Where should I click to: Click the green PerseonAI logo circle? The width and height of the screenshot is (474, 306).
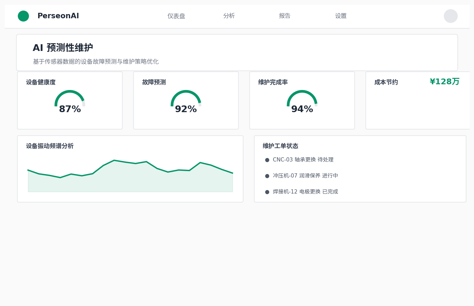tap(23, 16)
